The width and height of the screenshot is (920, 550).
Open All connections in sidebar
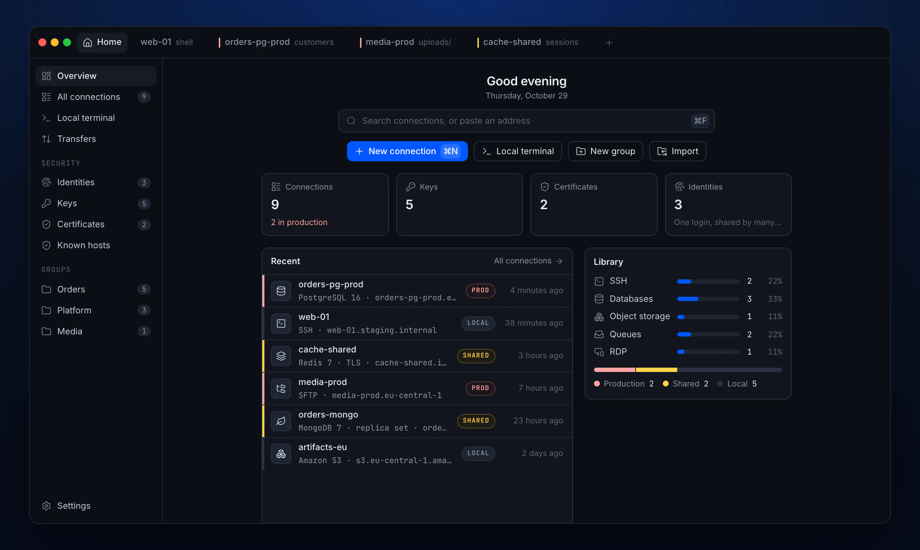point(96,97)
